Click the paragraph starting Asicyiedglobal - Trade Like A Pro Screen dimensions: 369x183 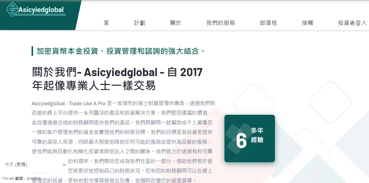123,142
